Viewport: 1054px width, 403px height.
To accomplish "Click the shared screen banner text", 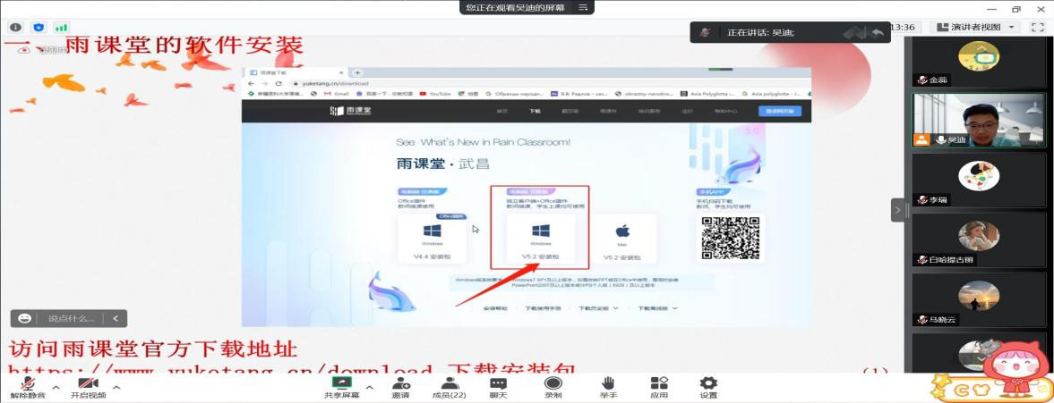I will click(x=516, y=7).
